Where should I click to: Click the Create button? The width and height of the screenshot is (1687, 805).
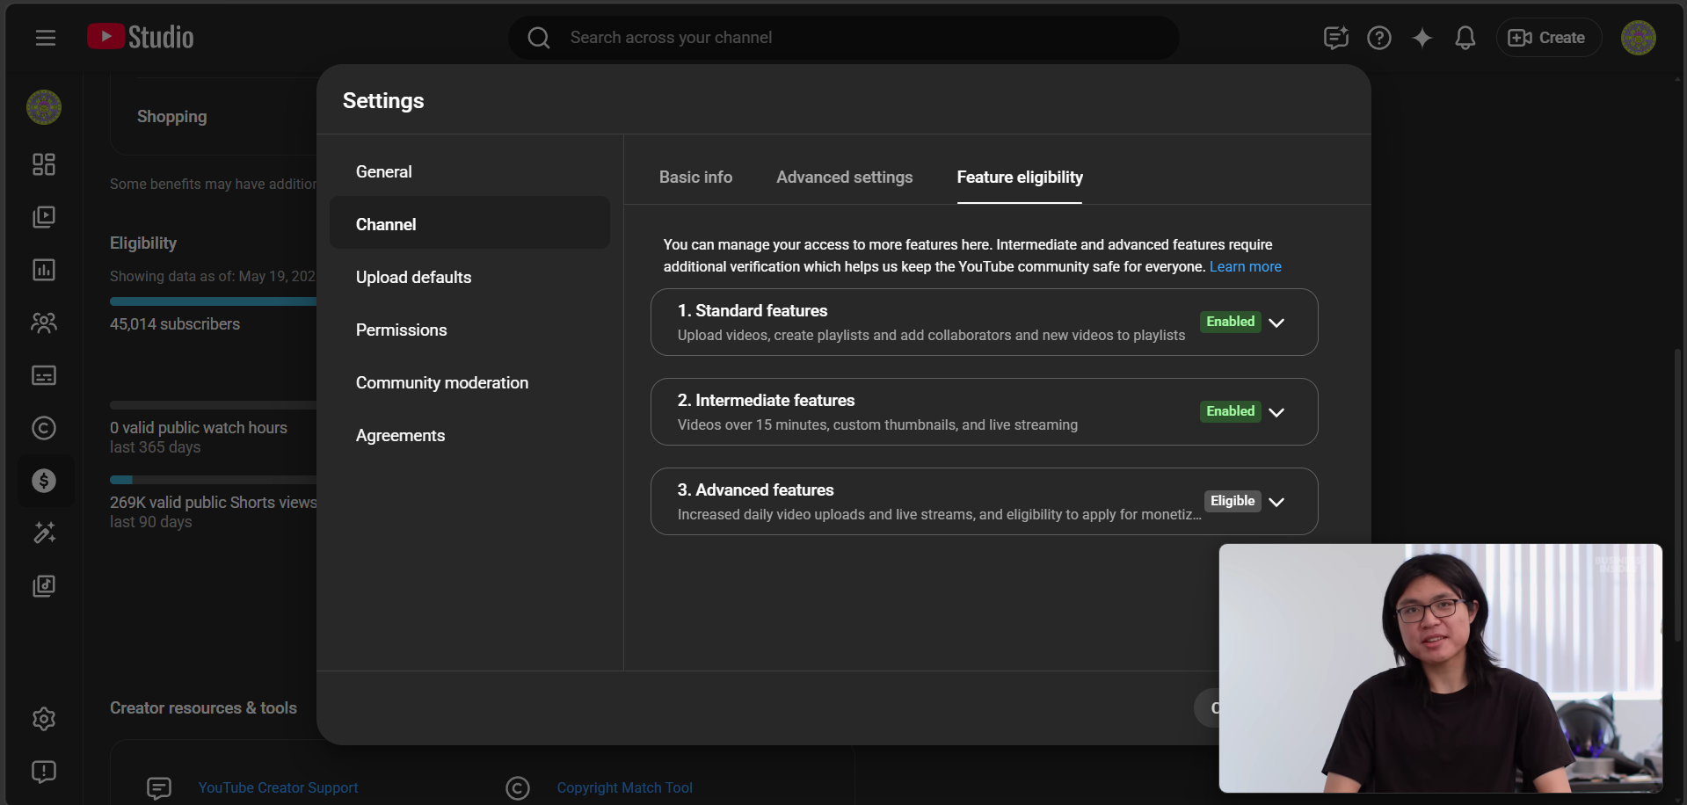click(x=1548, y=38)
